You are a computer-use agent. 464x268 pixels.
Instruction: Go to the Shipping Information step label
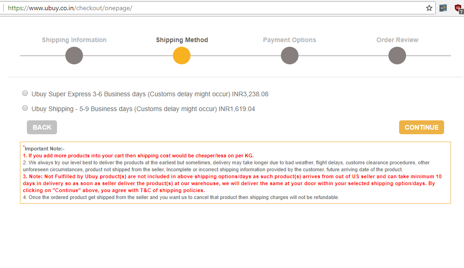click(74, 40)
